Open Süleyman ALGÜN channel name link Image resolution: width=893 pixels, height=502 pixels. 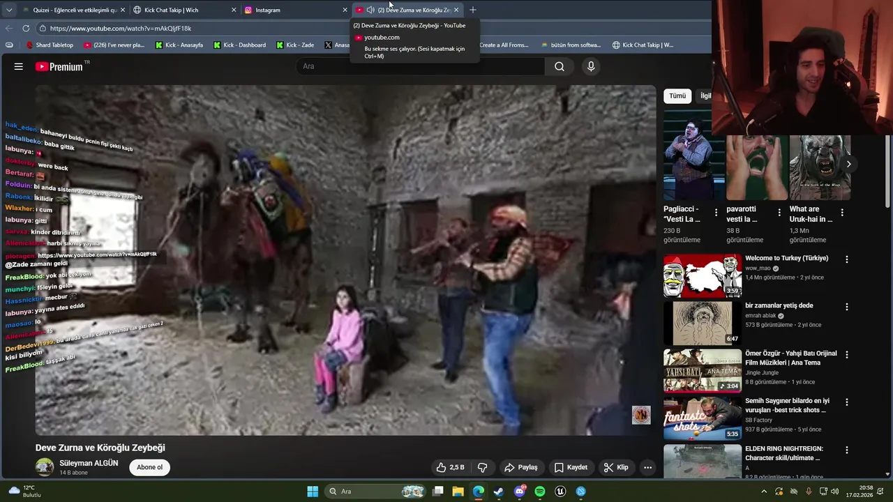89,463
